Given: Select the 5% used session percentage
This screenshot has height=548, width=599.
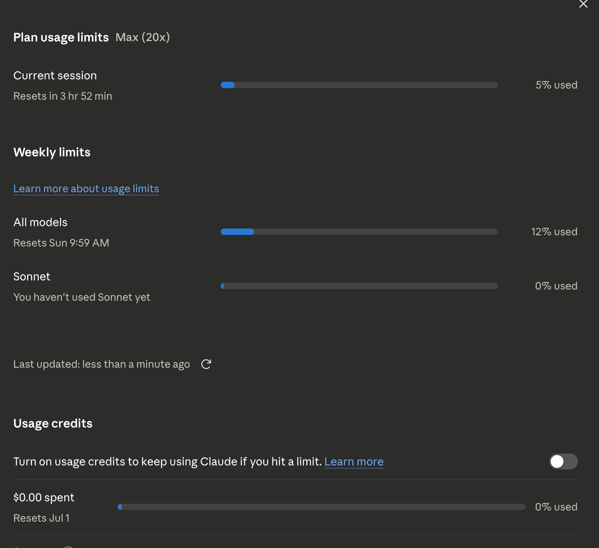Looking at the screenshot, I should 556,85.
